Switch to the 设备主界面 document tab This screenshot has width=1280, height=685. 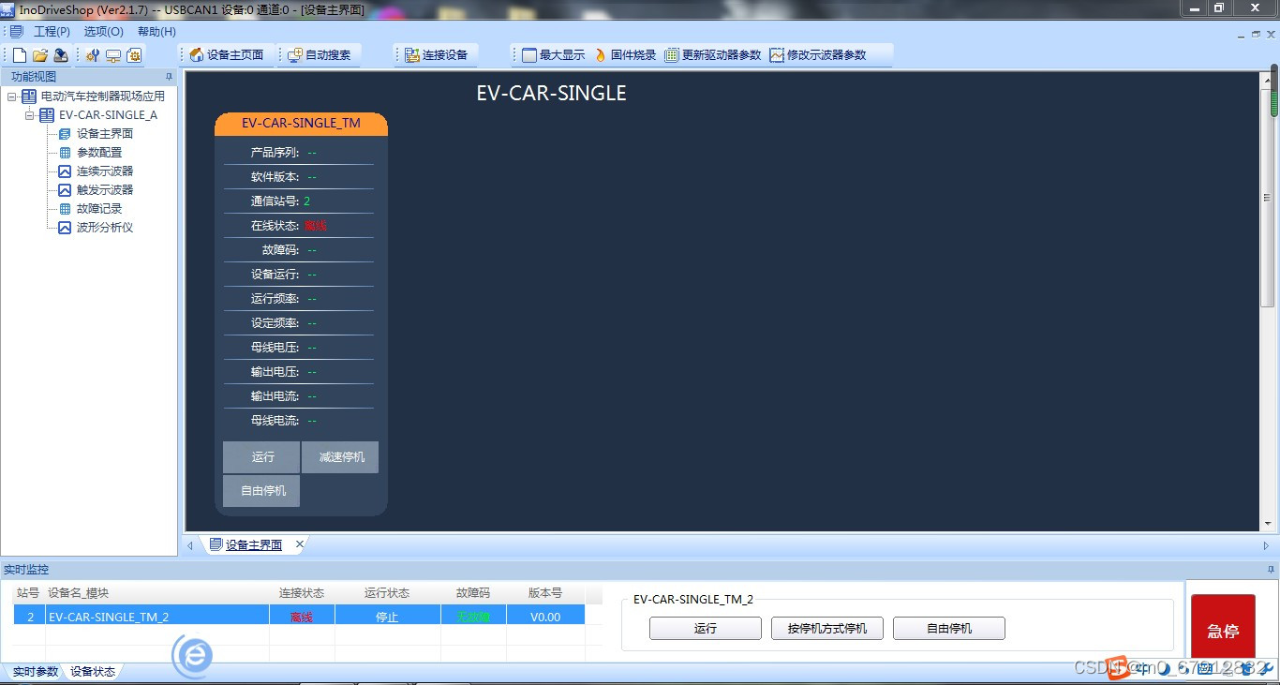click(x=253, y=544)
